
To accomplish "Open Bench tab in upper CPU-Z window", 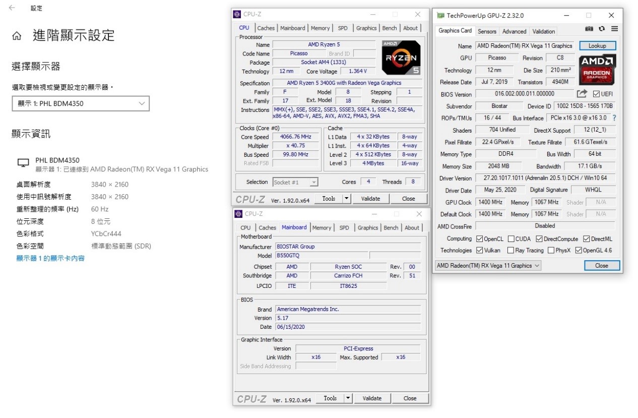I will (x=390, y=28).
